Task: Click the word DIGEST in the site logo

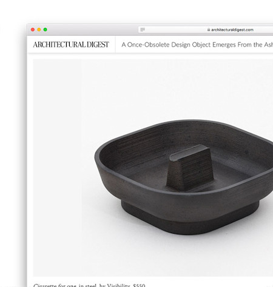Action: click(98, 45)
